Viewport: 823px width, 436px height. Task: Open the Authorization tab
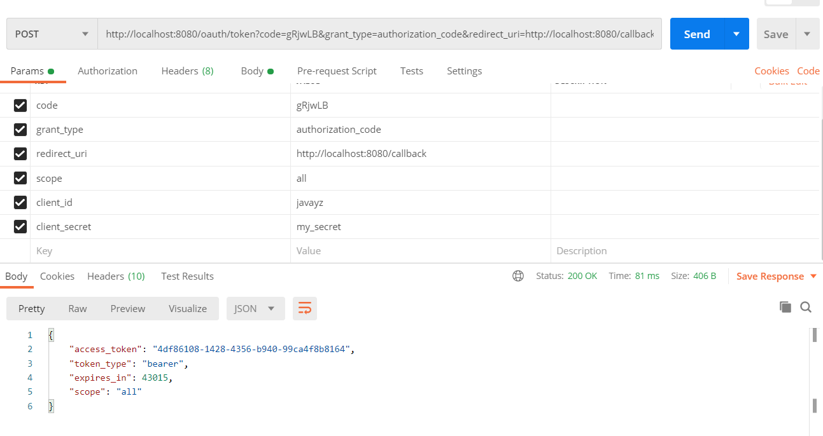pos(108,71)
